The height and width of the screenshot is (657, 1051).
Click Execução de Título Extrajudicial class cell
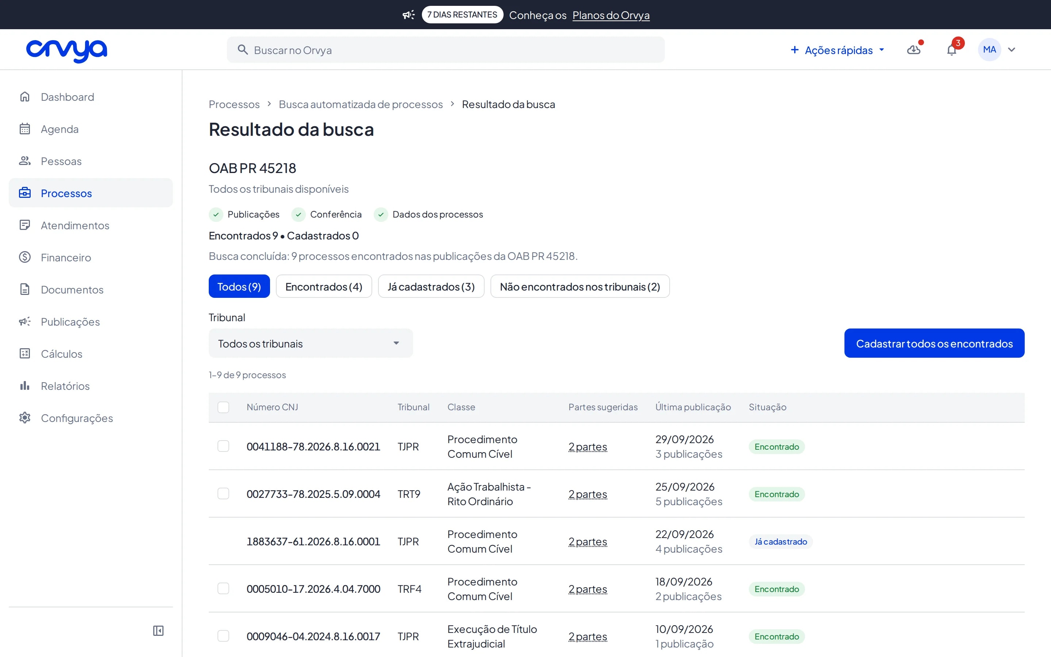click(x=492, y=636)
